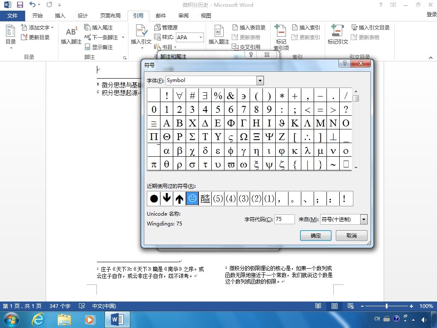Viewport: 437px width, 328px height.
Task: Click Insert Caption (插入题注) button
Action: click(219, 35)
